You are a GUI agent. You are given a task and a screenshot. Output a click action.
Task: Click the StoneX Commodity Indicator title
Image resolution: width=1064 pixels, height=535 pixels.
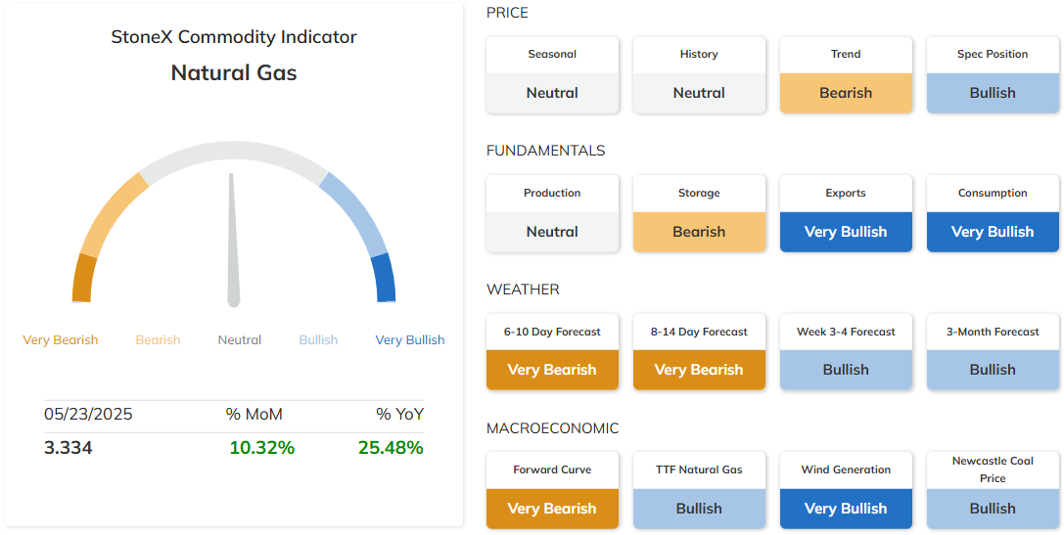pos(234,37)
